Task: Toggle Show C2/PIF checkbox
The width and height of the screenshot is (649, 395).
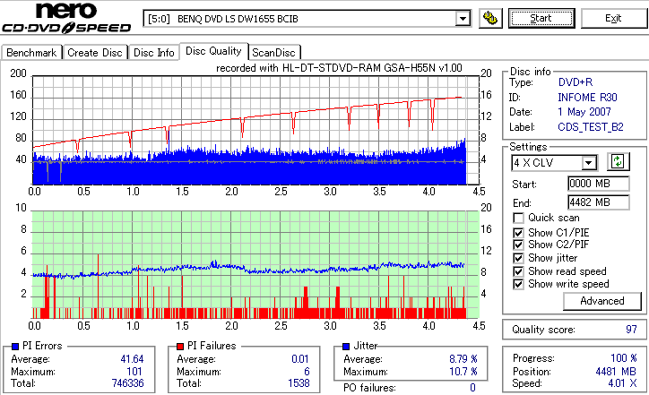Action: [x=518, y=245]
